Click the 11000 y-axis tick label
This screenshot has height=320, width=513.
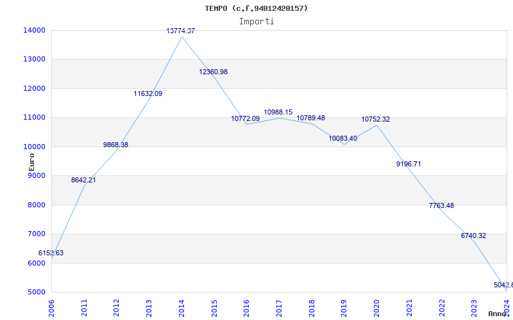pyautogui.click(x=35, y=118)
